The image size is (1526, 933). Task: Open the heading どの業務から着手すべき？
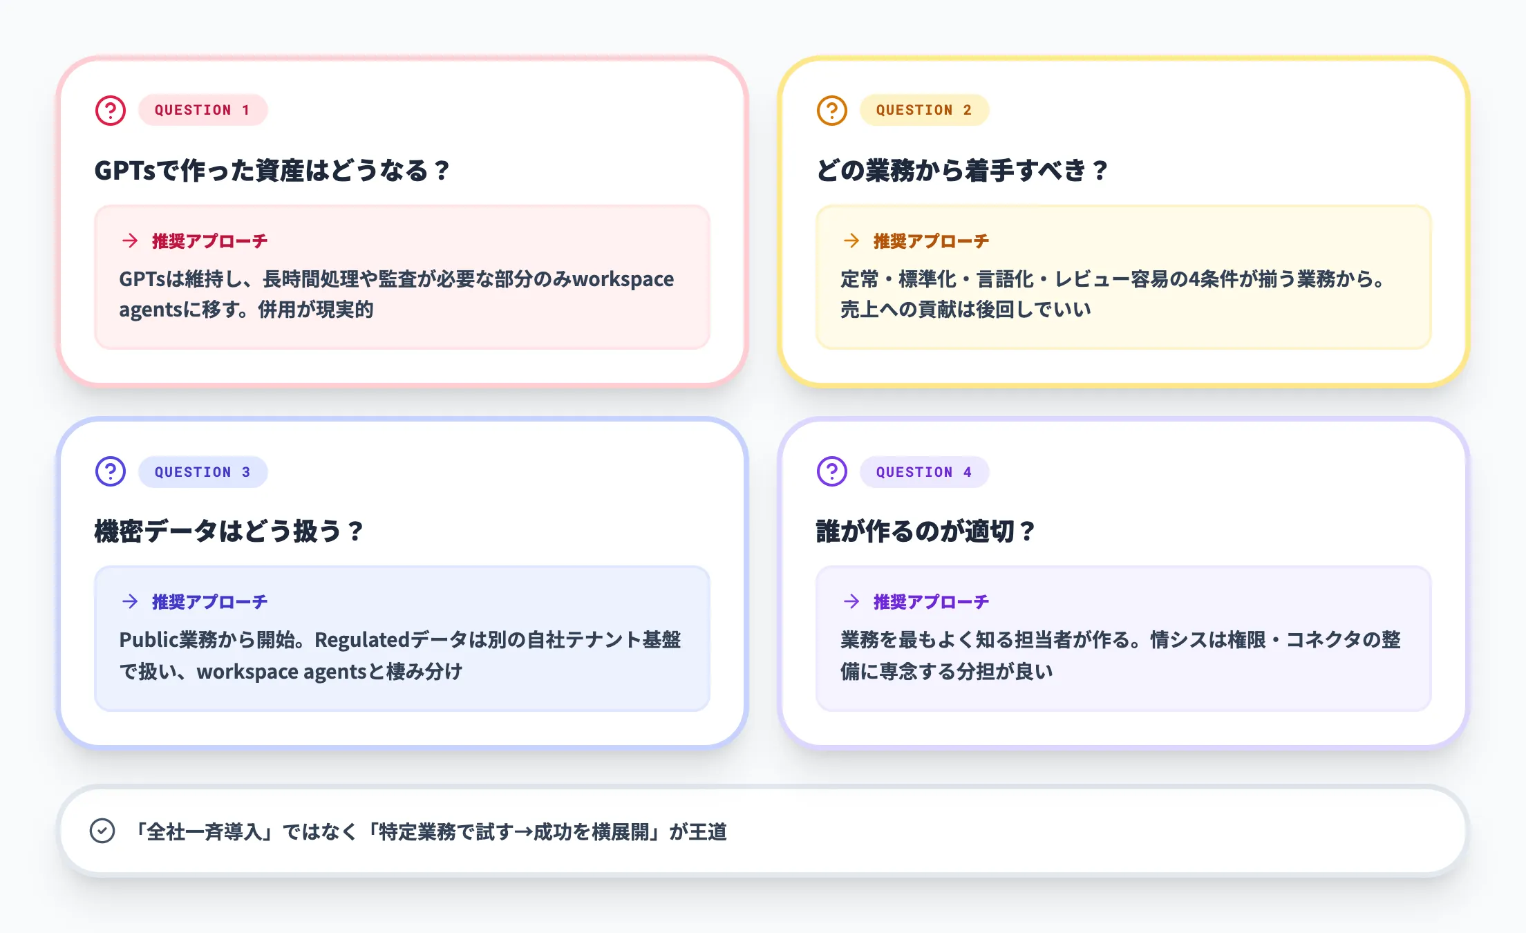pos(961,169)
